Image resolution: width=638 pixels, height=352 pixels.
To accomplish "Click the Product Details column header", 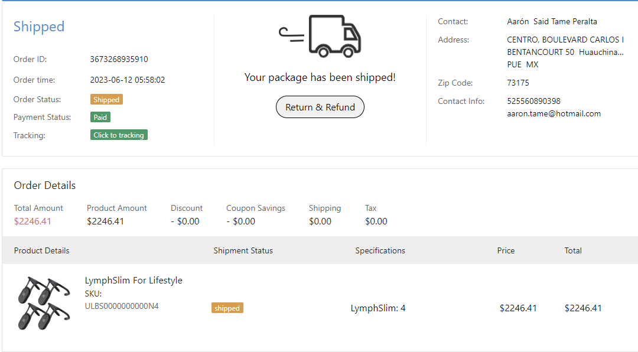I will point(41,250).
